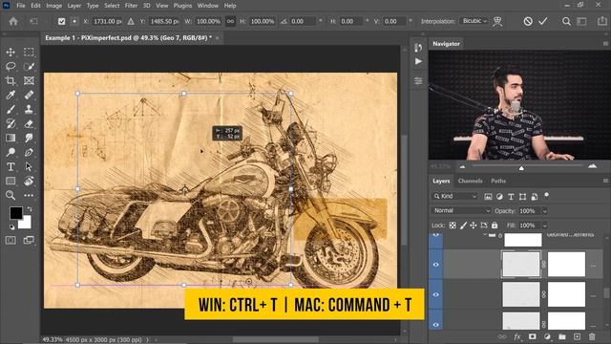The image size is (611, 344).
Task: Open the Opacity 100% dropdown arrow
Action: [x=545, y=211]
